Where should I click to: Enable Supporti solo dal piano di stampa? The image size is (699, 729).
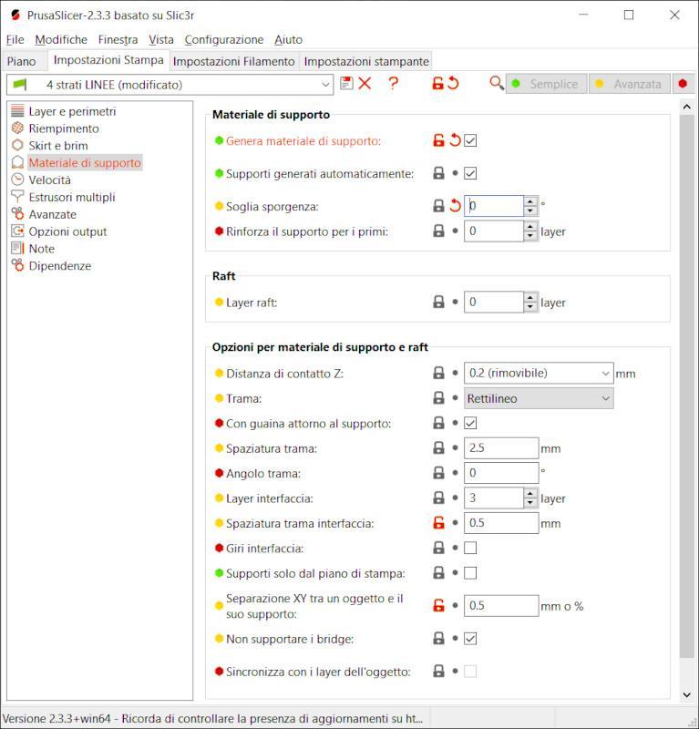pyautogui.click(x=470, y=573)
